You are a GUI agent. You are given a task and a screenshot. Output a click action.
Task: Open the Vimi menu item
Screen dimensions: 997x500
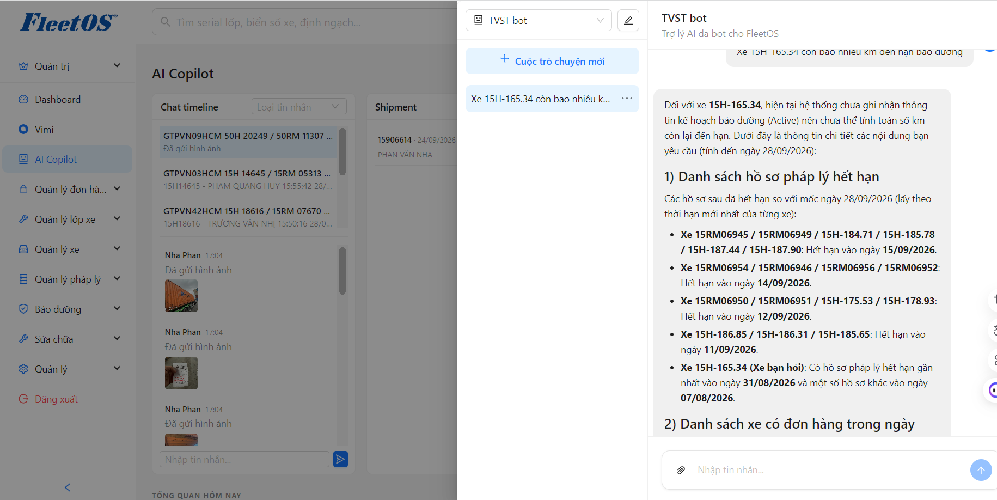click(x=68, y=129)
